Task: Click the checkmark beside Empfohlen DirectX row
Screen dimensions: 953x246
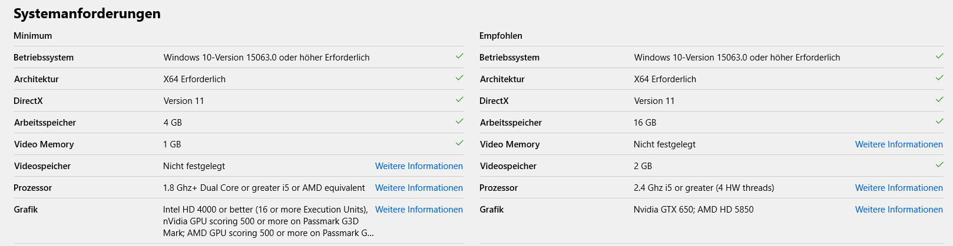Action: 939,100
